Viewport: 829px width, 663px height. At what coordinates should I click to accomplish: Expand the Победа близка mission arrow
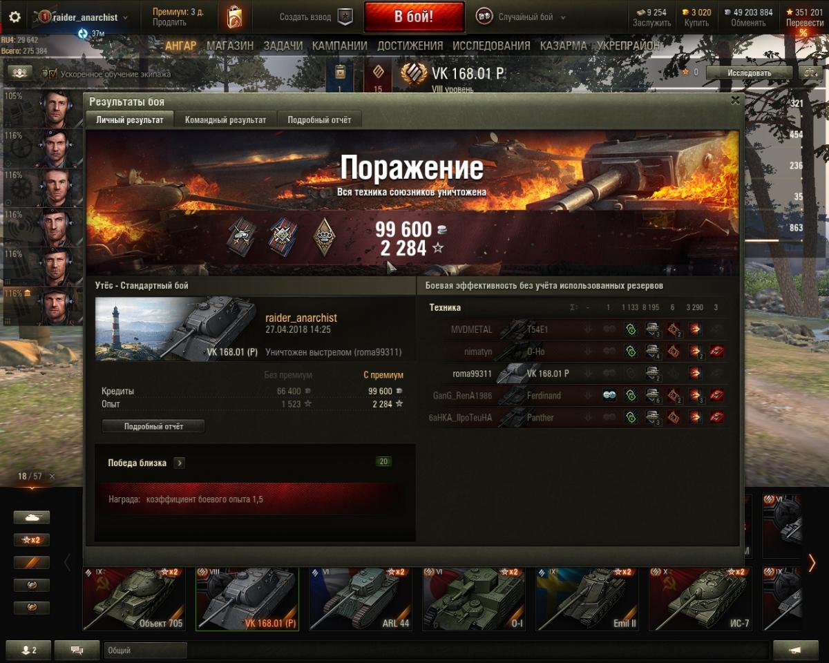tap(180, 463)
